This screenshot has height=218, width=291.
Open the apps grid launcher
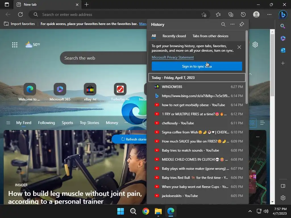point(15,45)
